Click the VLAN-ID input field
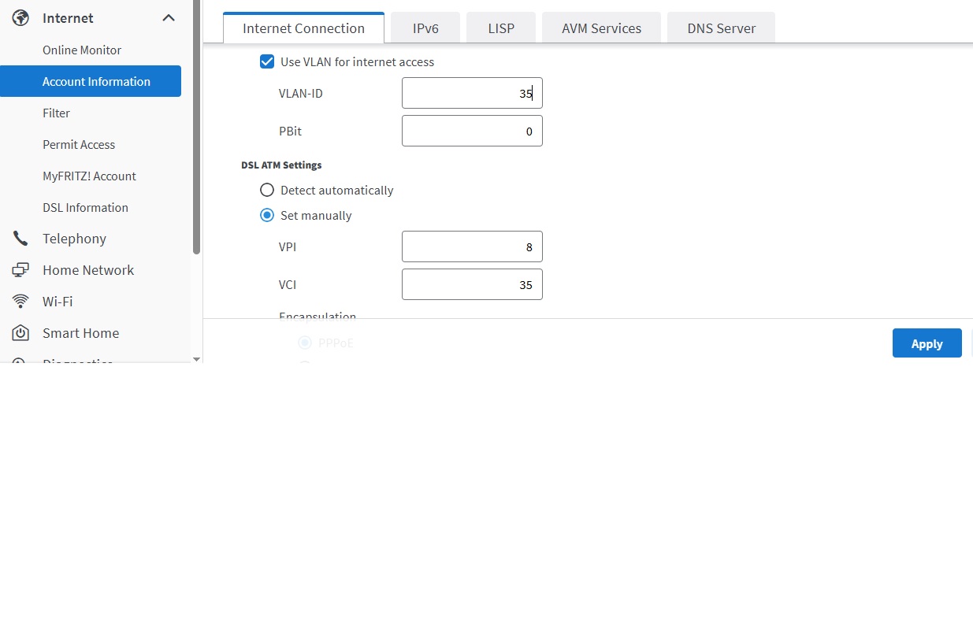973x630 pixels. point(471,93)
